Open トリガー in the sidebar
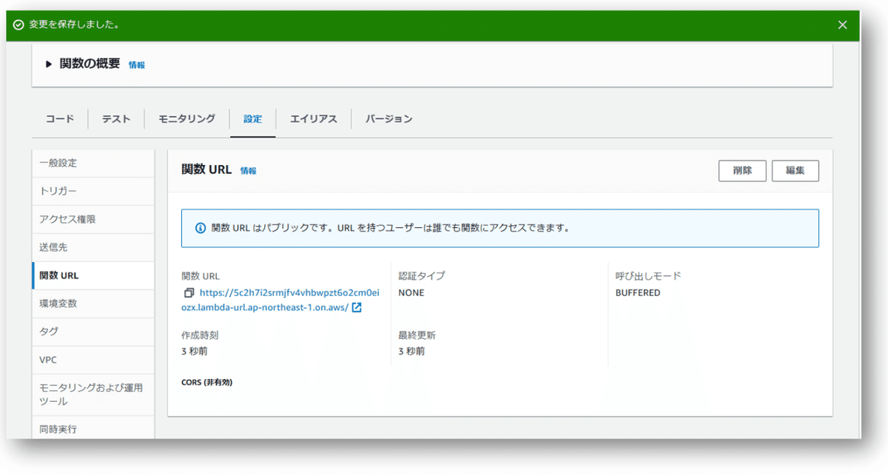Image resolution: width=888 pixels, height=476 pixels. click(93, 191)
